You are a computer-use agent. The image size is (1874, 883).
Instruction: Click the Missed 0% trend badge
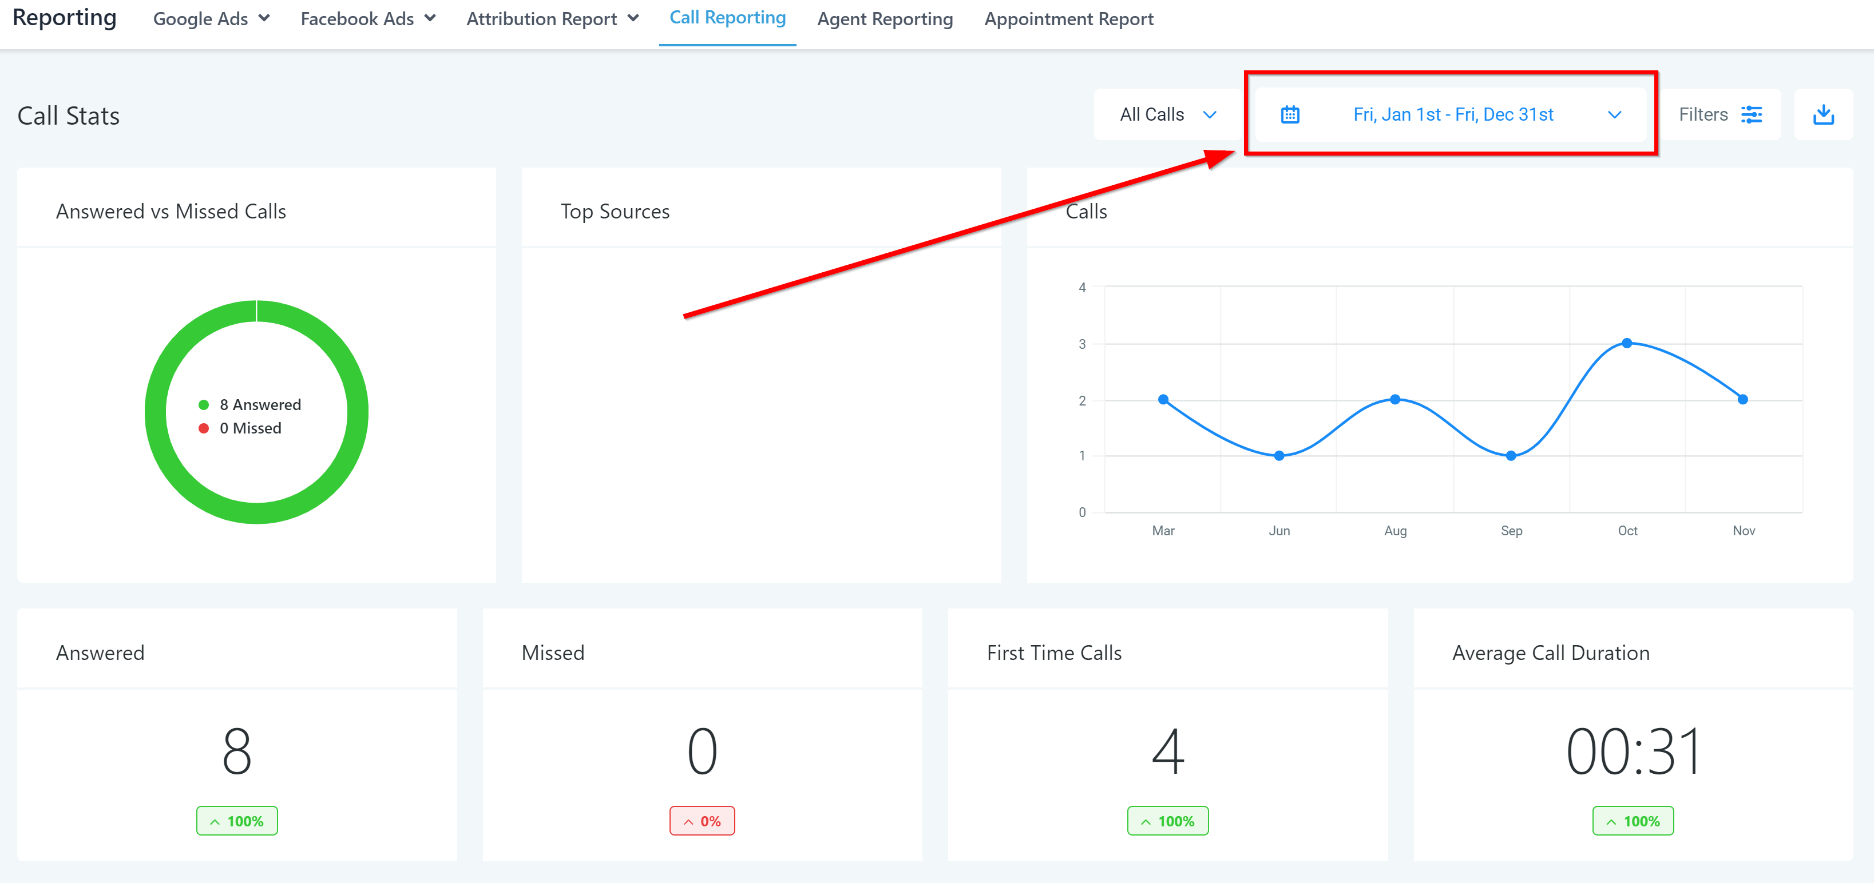tap(702, 821)
